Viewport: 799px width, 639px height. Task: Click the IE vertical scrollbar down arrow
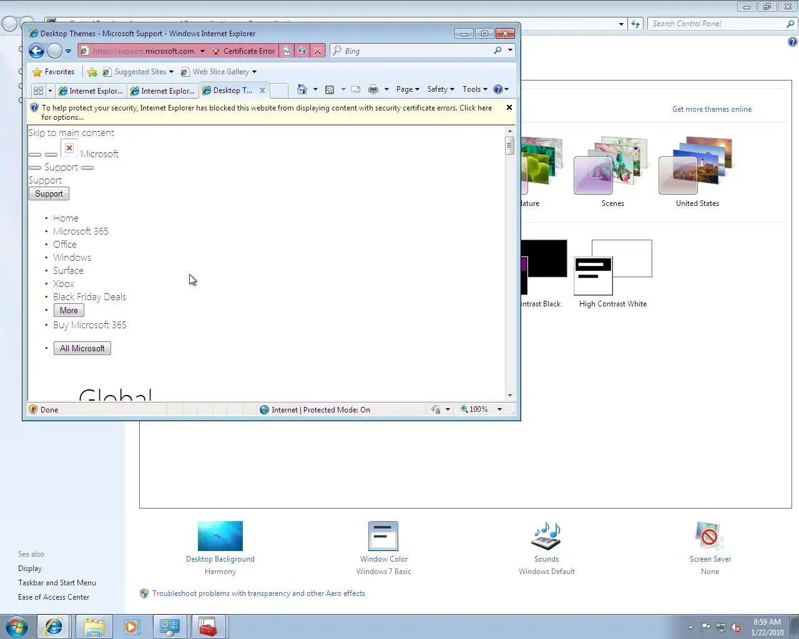(x=510, y=395)
